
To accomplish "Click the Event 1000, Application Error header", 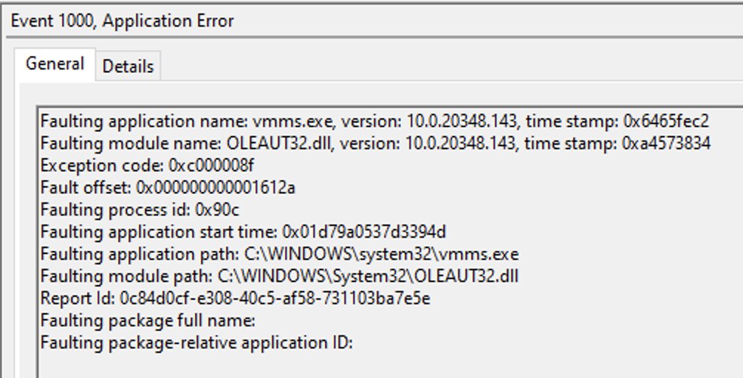I will (123, 21).
